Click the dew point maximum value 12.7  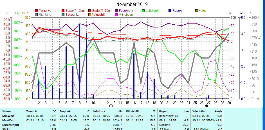(86, 120)
